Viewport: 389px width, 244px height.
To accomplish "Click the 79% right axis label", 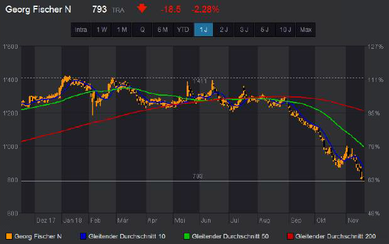I will coord(374,146).
